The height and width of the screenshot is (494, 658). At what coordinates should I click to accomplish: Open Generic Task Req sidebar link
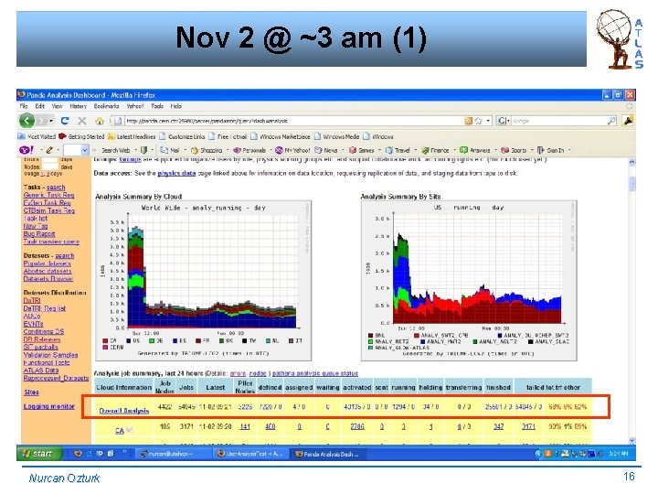click(x=48, y=195)
